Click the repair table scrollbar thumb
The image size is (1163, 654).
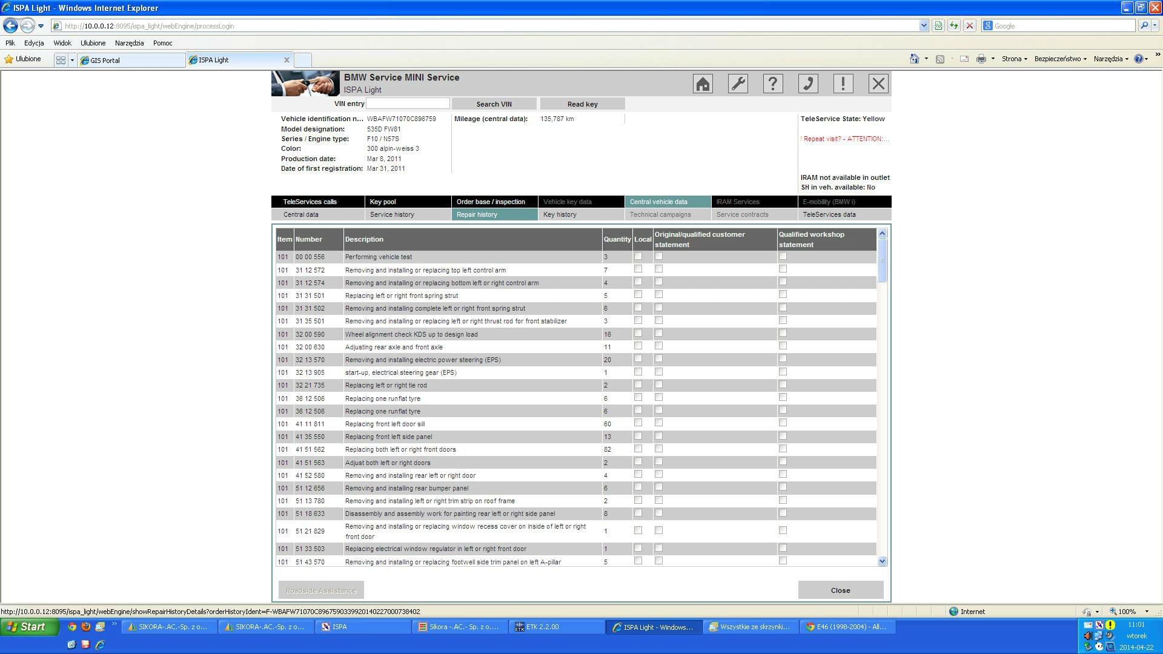pyautogui.click(x=882, y=260)
